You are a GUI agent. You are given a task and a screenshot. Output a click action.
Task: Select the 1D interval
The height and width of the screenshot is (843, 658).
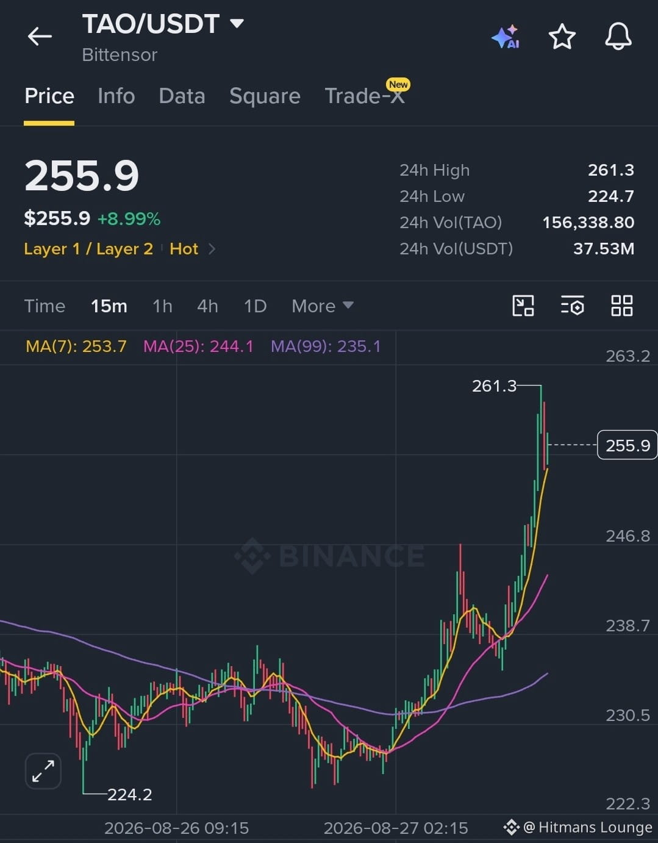[255, 306]
